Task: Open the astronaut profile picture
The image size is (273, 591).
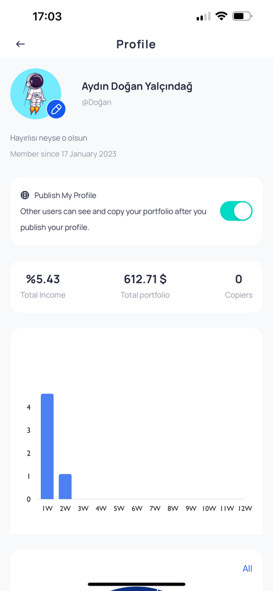Action: pyautogui.click(x=36, y=94)
